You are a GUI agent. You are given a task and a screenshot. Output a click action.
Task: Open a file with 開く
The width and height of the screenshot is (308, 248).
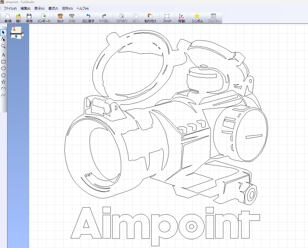18,18
